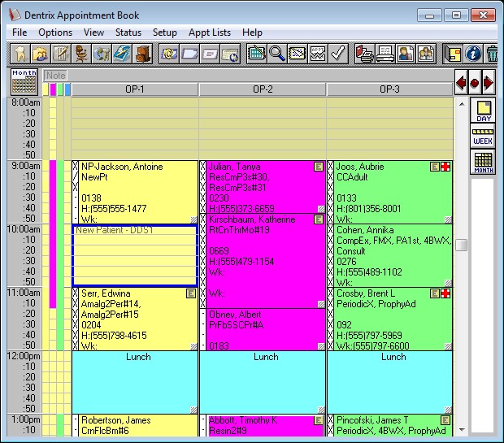Screen dimensions: 504x443
Task: Open the File menu
Action: click(20, 33)
